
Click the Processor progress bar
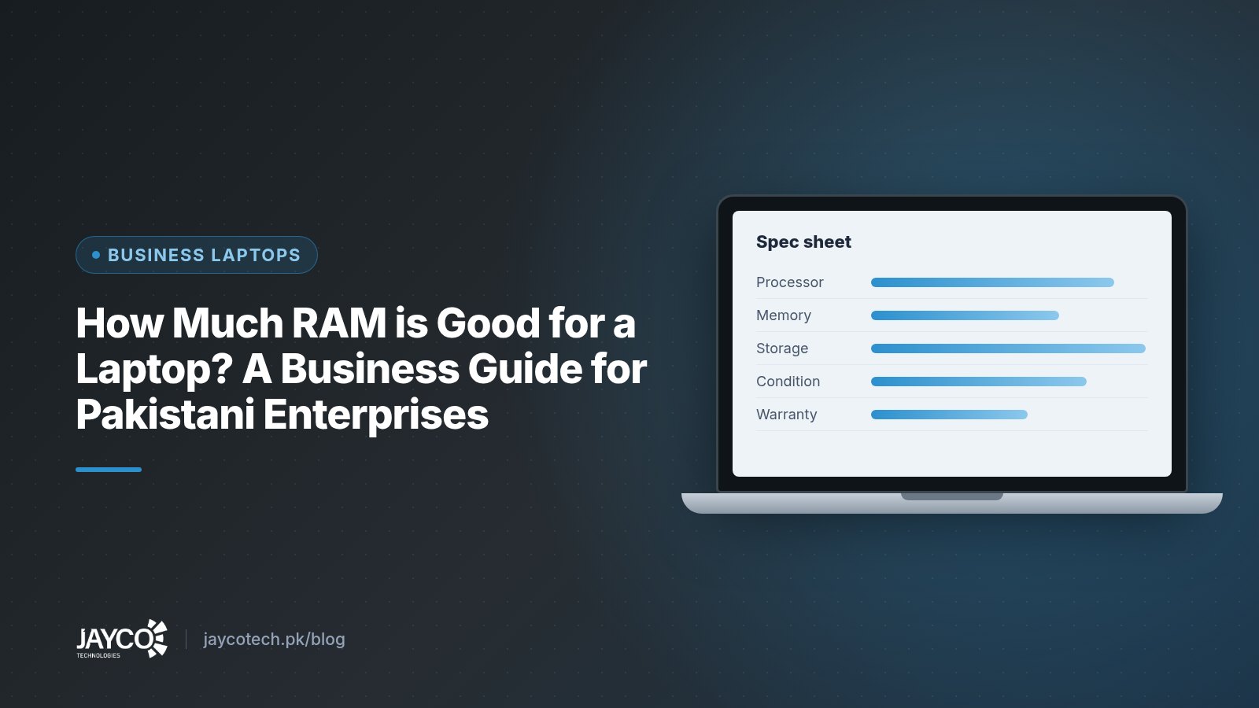[992, 282]
